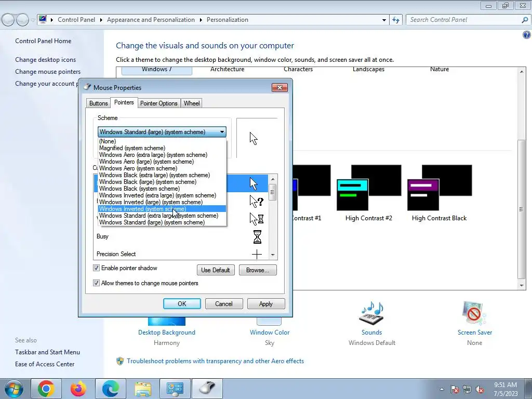The height and width of the screenshot is (399, 532).
Task: Select Windows Inverted (extra large) scheme
Action: point(162,195)
